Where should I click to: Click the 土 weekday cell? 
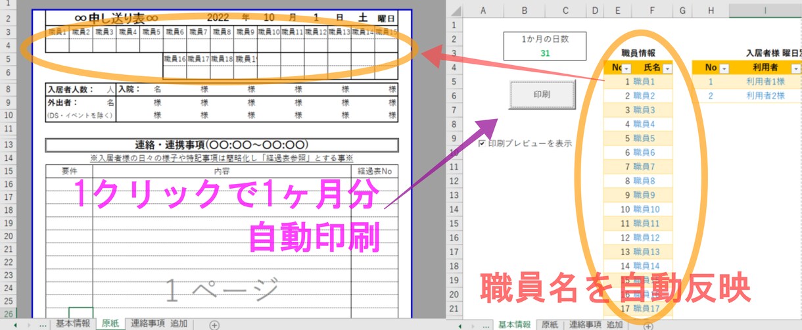364,18
